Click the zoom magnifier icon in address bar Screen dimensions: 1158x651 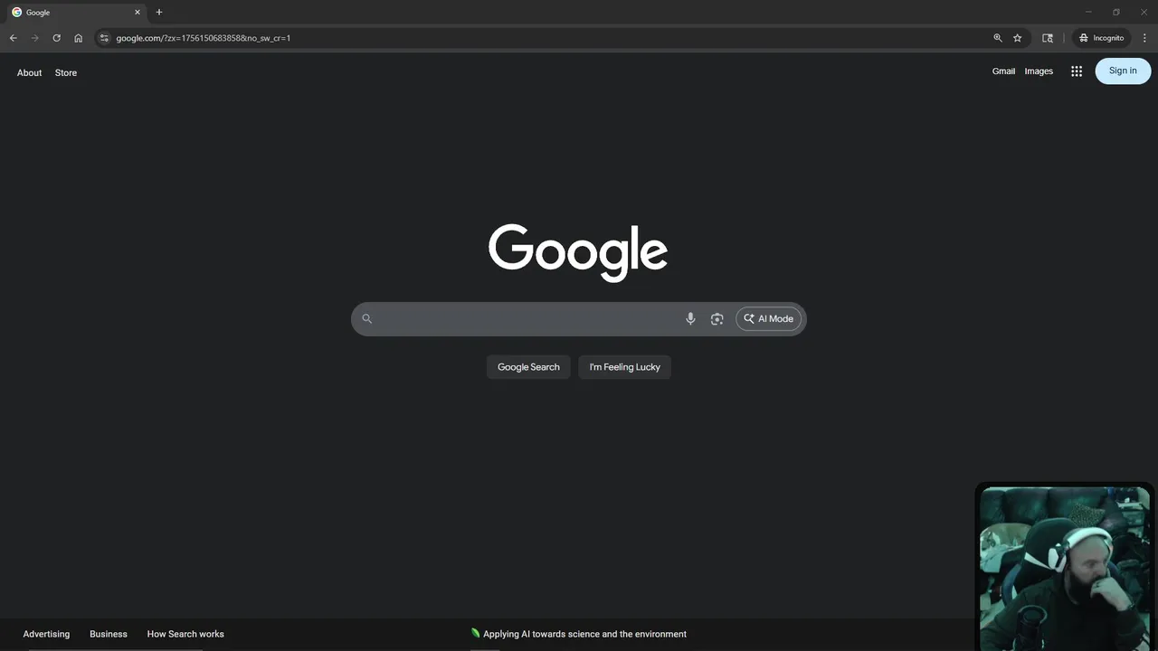pos(998,38)
